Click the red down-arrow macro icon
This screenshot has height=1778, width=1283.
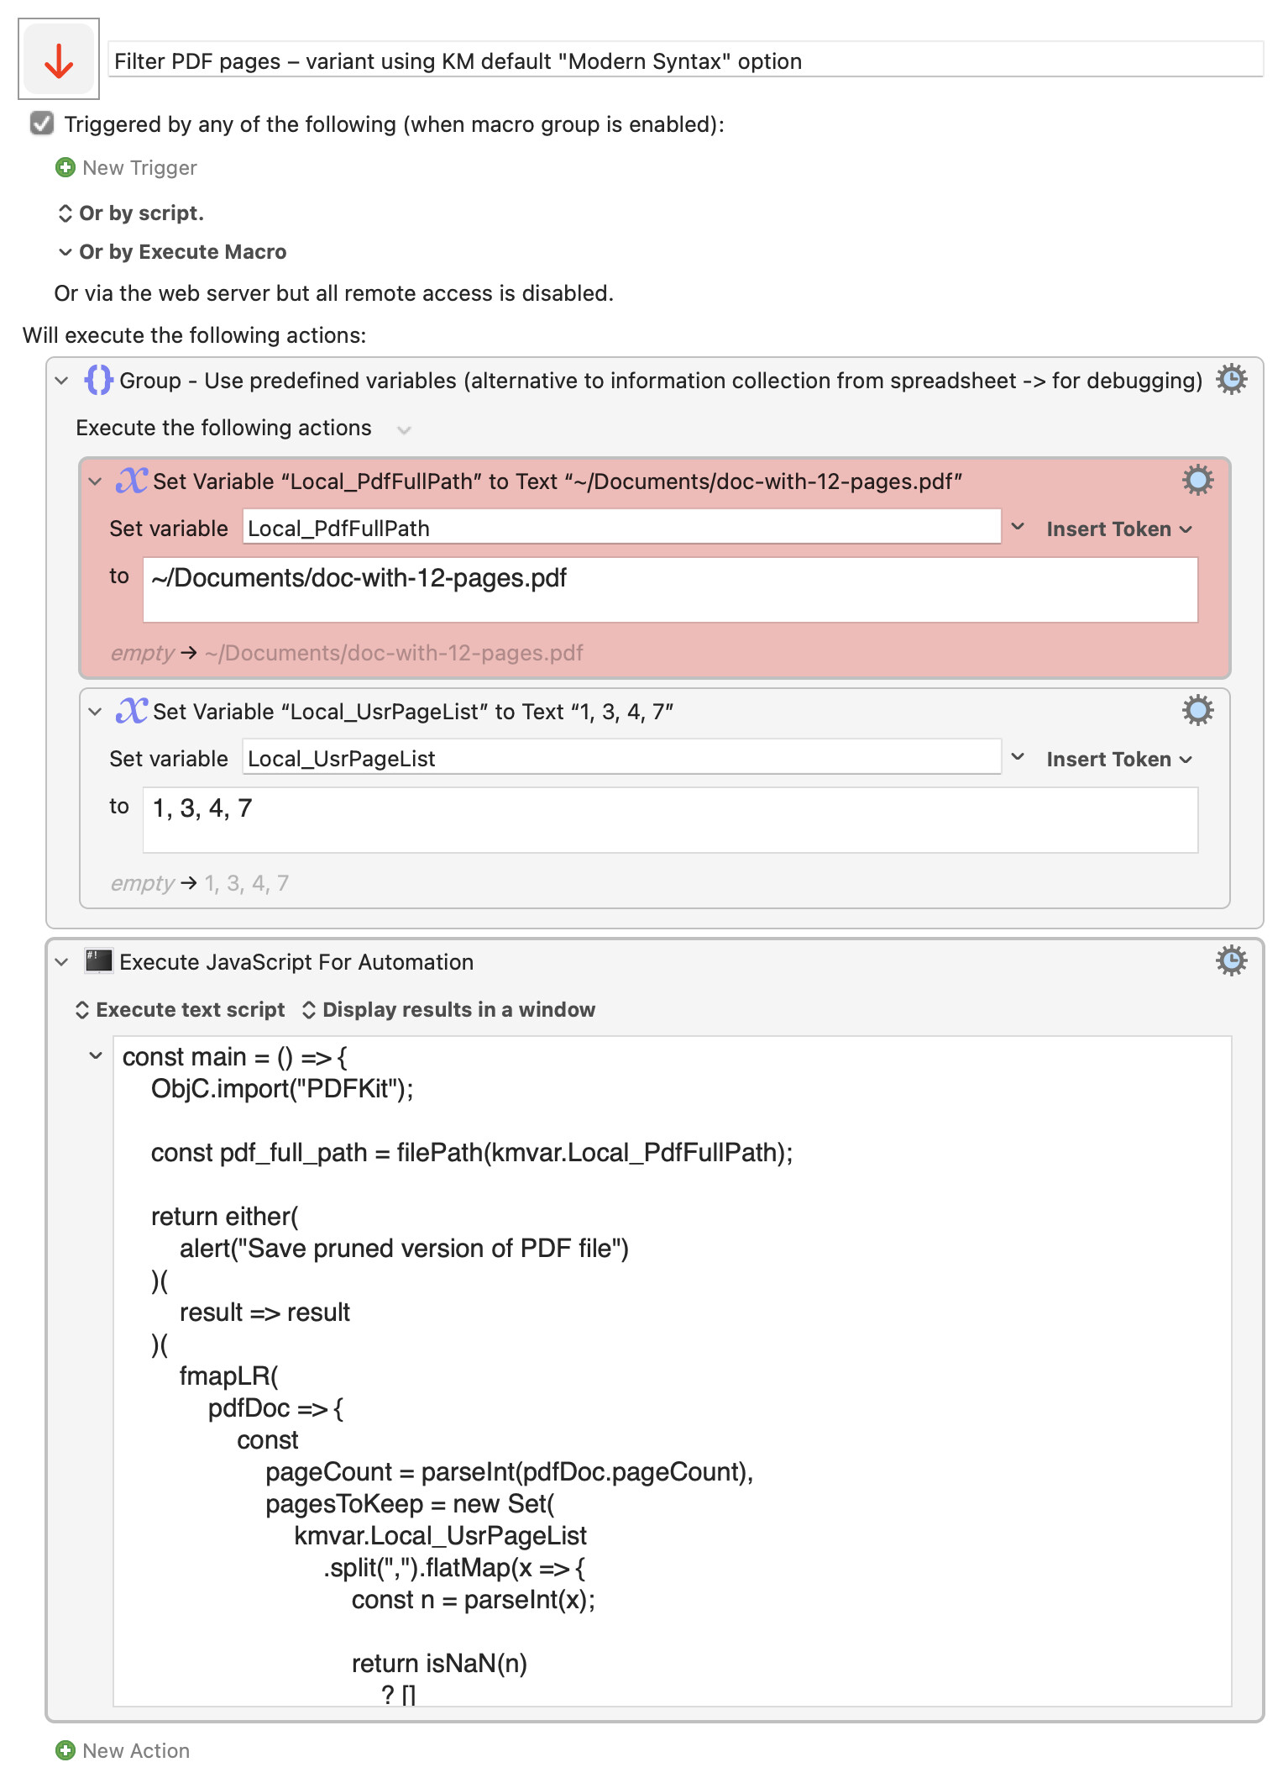(59, 60)
